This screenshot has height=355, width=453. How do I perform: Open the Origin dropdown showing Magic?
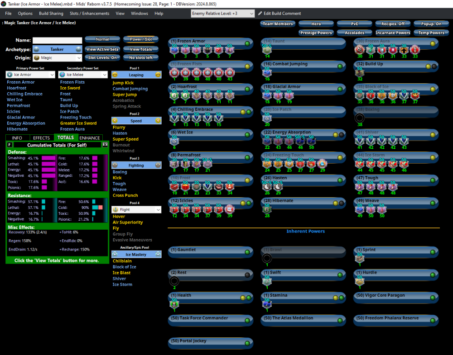pyautogui.click(x=57, y=58)
